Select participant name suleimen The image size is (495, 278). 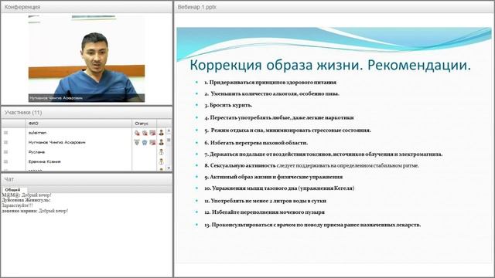tap(37, 133)
